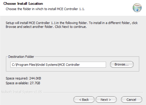The width and height of the screenshot is (146, 105).
Task: Click the subtitle about choosing the install folder
Action: tap(45, 9)
